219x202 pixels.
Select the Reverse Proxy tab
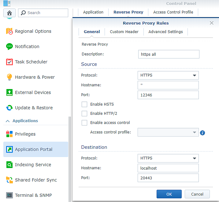coord(128,12)
